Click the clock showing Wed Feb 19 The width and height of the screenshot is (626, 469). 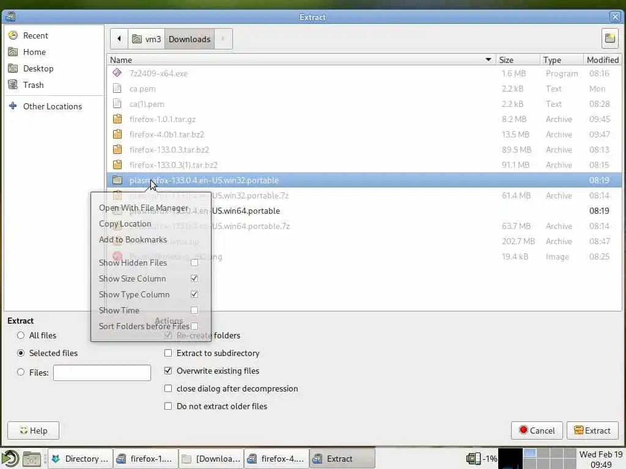tap(600, 459)
